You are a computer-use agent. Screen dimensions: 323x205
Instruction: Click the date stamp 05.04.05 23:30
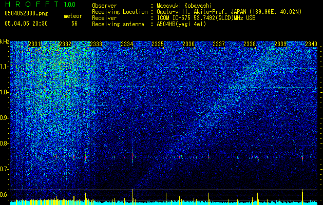tap(26, 24)
